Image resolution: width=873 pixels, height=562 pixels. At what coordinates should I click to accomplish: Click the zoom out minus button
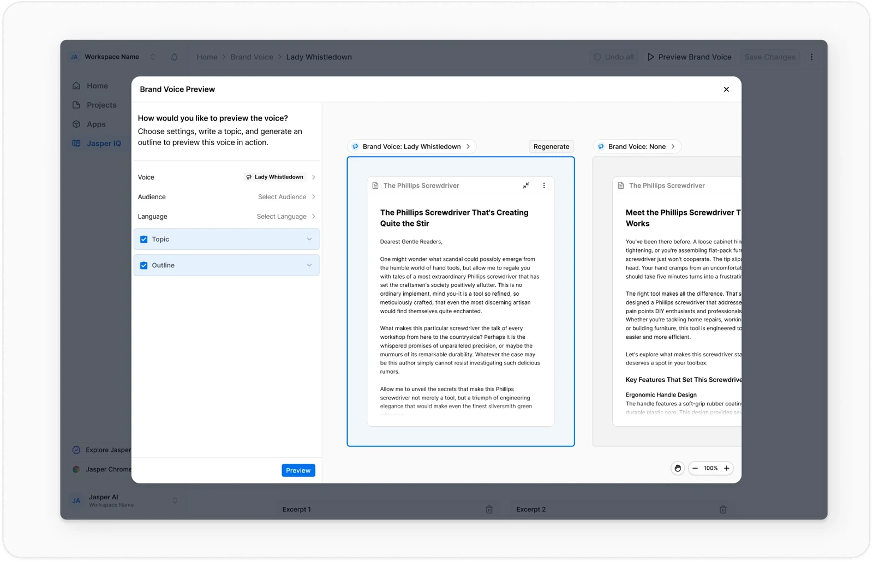click(x=695, y=468)
